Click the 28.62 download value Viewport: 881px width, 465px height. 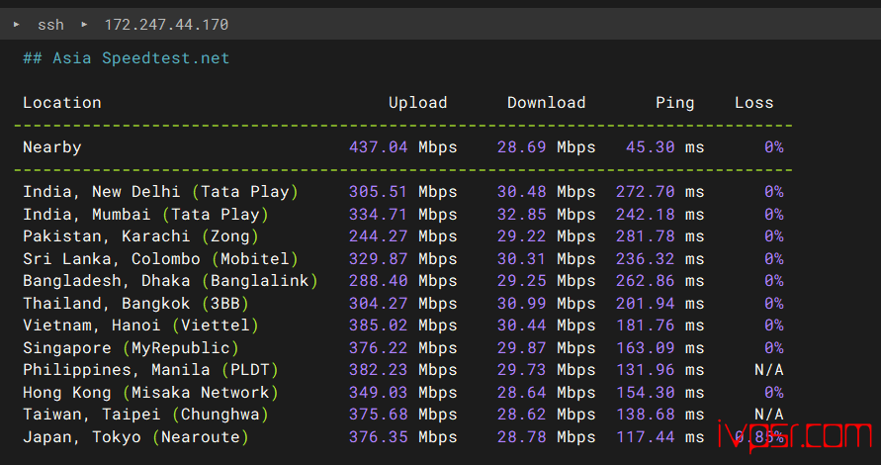pyautogui.click(x=521, y=415)
